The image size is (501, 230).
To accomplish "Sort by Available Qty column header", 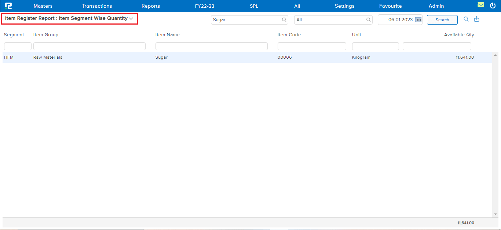I will 459,35.
